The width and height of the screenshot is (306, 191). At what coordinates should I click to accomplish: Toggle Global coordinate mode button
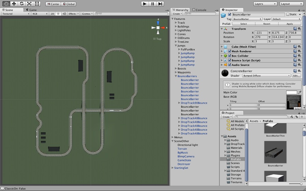click(69, 4)
